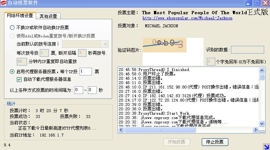Click the 识别的数据 input field
The height and width of the screenshot is (150, 270).
(247, 50)
